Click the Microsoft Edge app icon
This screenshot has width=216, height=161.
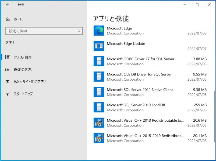[x=99, y=30]
